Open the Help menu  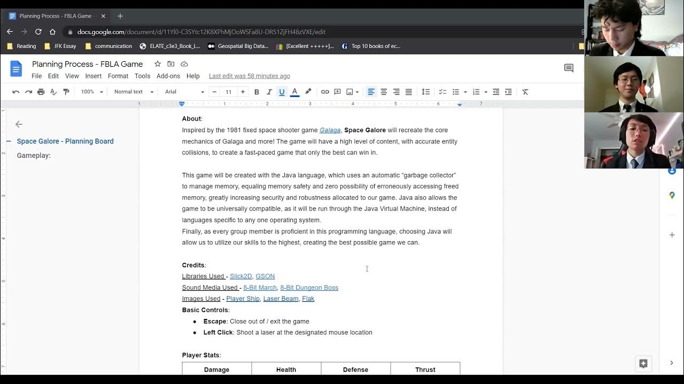(x=193, y=76)
